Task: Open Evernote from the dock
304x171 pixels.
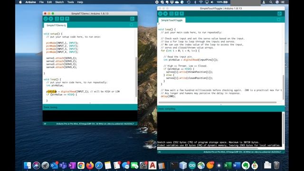Action: 246,165
